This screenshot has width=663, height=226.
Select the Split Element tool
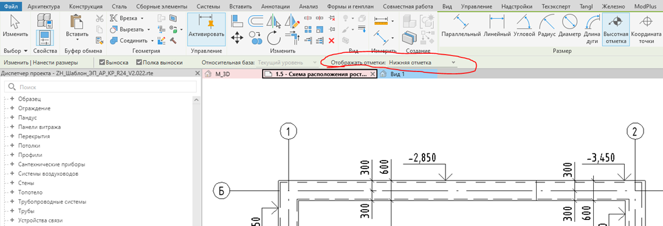point(308,18)
